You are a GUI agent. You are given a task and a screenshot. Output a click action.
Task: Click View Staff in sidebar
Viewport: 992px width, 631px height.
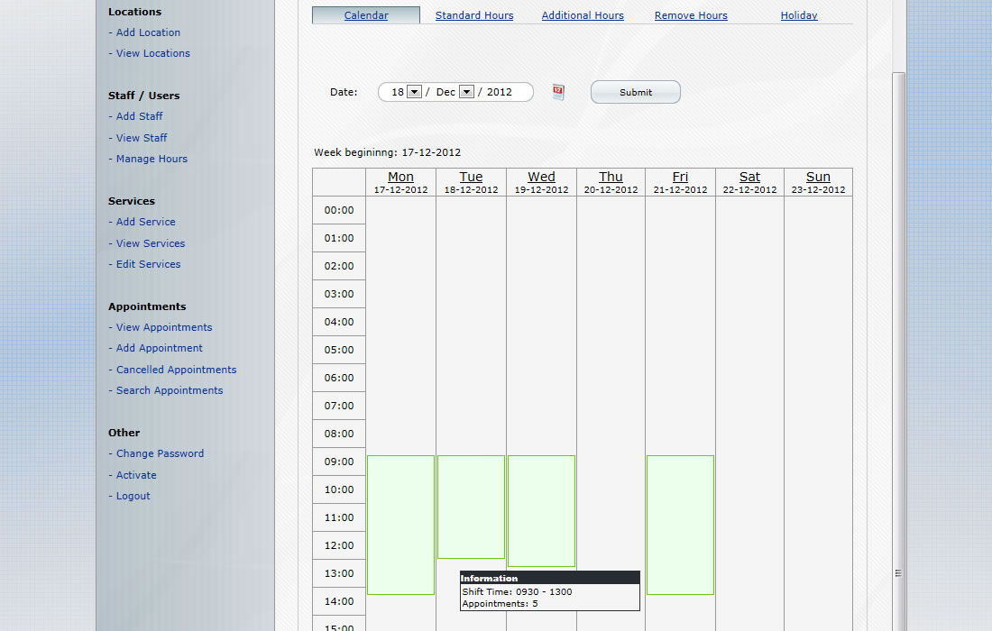142,138
